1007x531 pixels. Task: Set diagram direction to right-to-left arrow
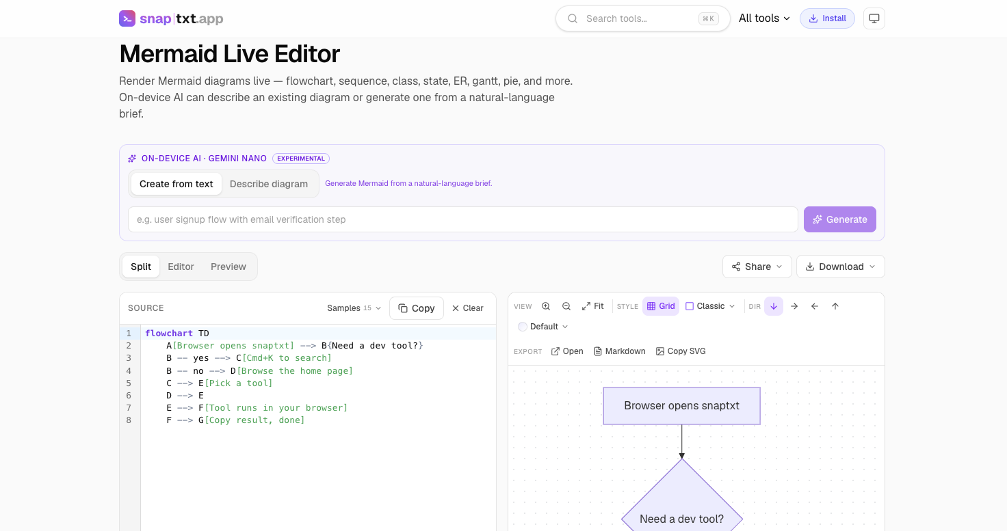[x=815, y=306]
